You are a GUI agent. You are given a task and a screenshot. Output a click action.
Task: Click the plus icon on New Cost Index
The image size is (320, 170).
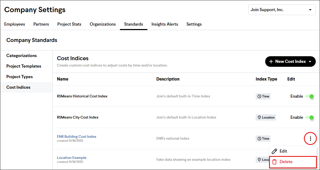click(271, 62)
